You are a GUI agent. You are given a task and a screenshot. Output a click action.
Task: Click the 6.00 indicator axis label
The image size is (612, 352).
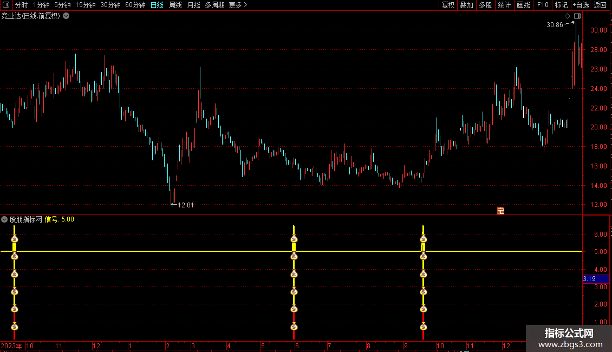point(600,234)
